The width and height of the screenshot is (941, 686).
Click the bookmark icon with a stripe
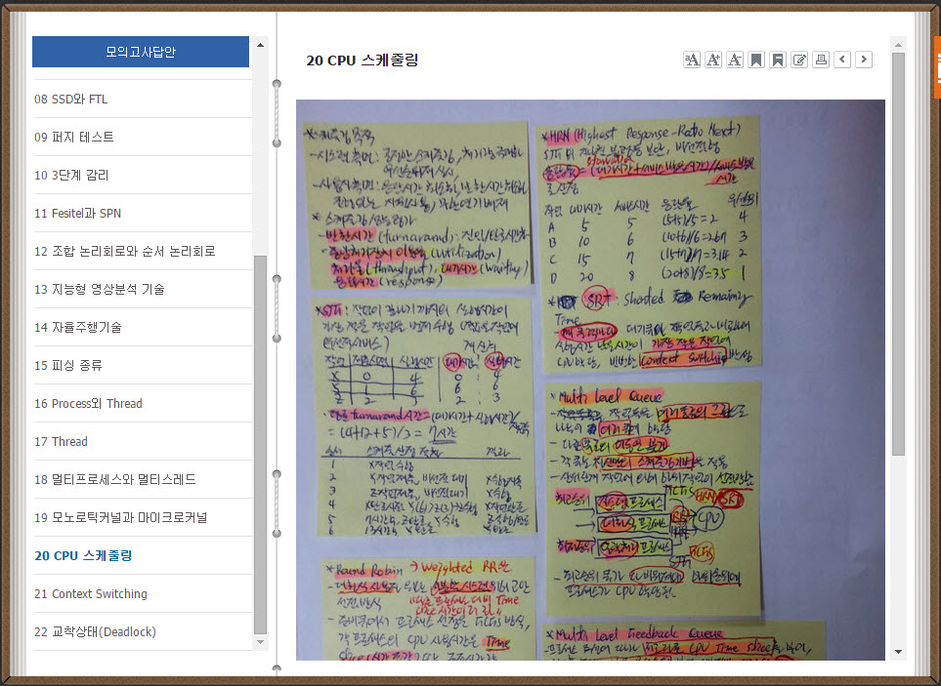pyautogui.click(x=778, y=60)
